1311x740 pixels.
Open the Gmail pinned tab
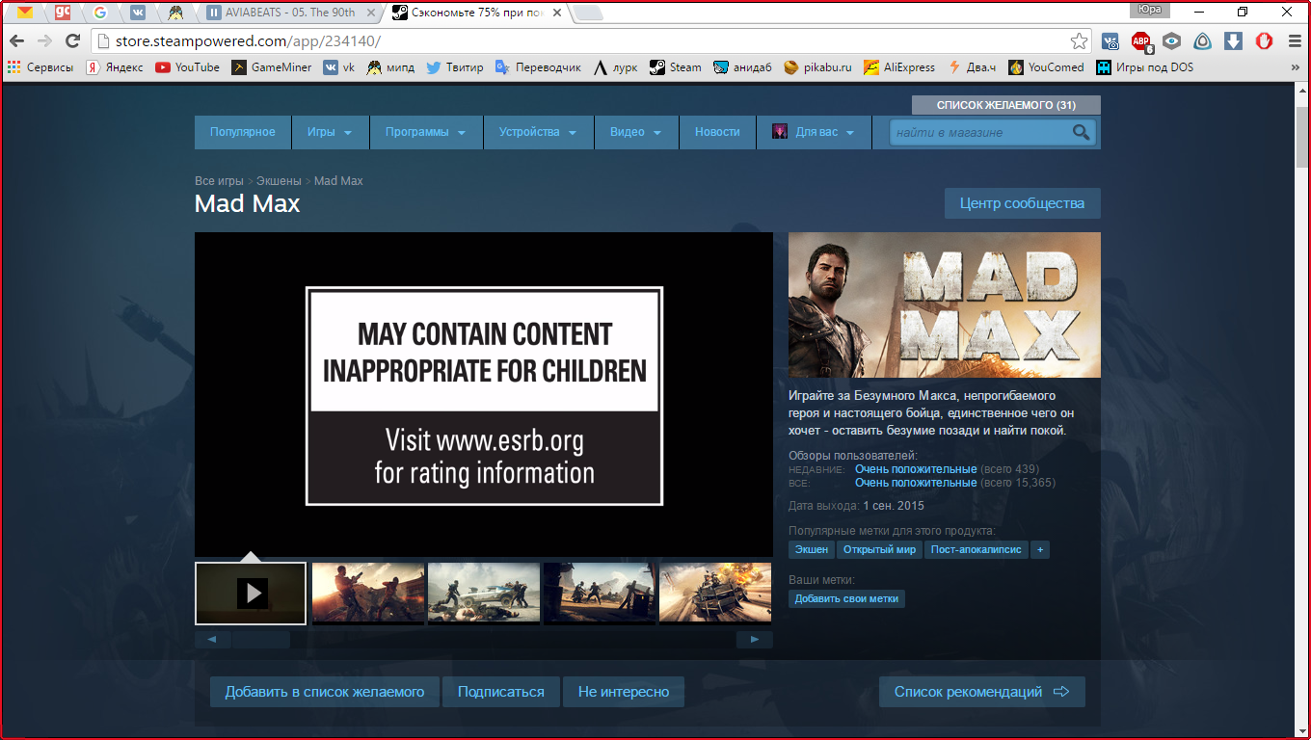pos(25,13)
